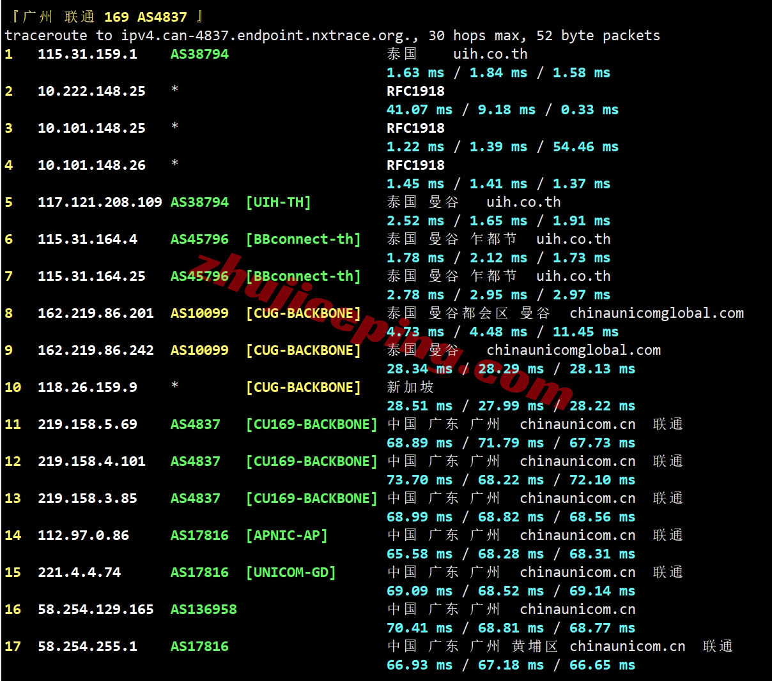Click the 2.12 ms latency value

coord(498,257)
